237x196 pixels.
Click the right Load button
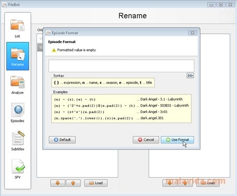pyautogui.click(x=208, y=183)
